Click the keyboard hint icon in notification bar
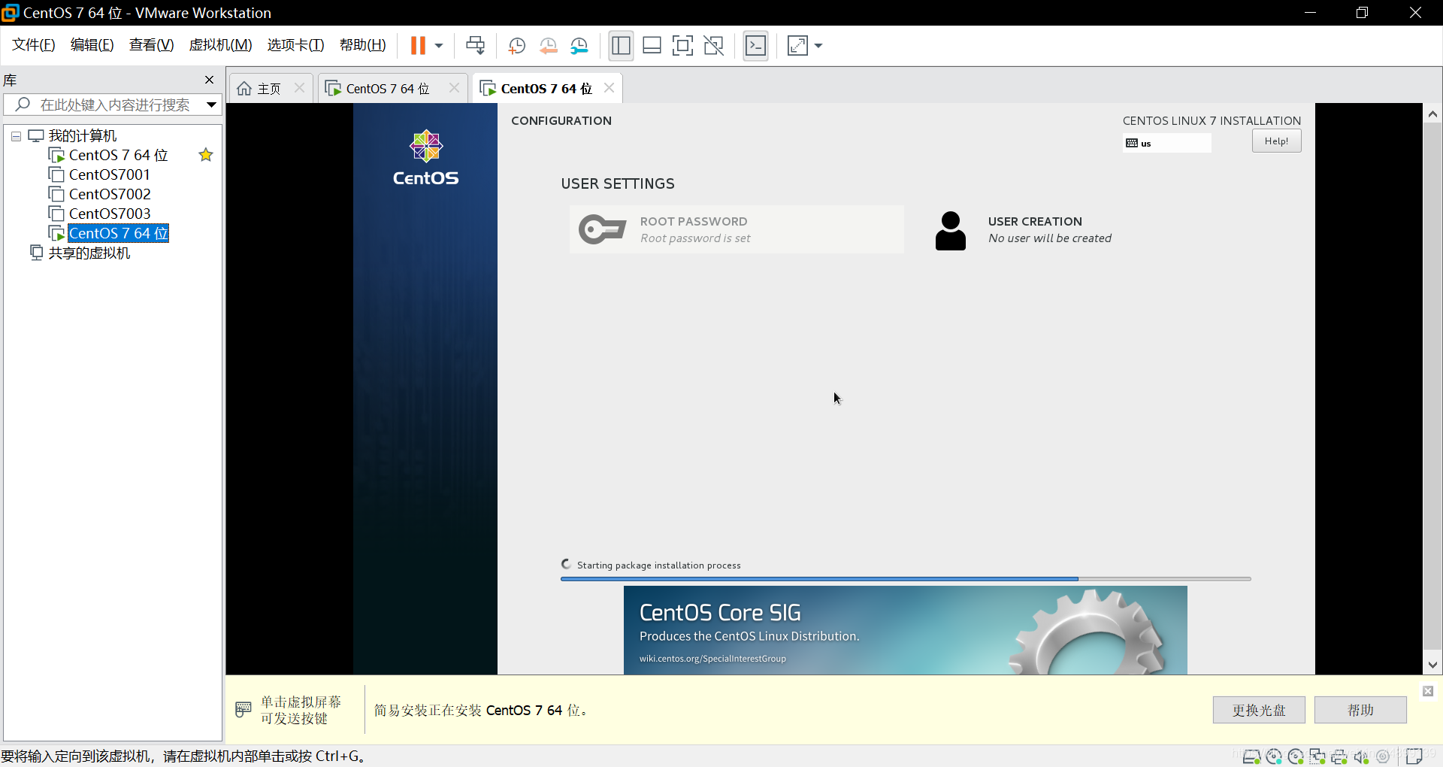Image resolution: width=1443 pixels, height=767 pixels. (x=244, y=709)
